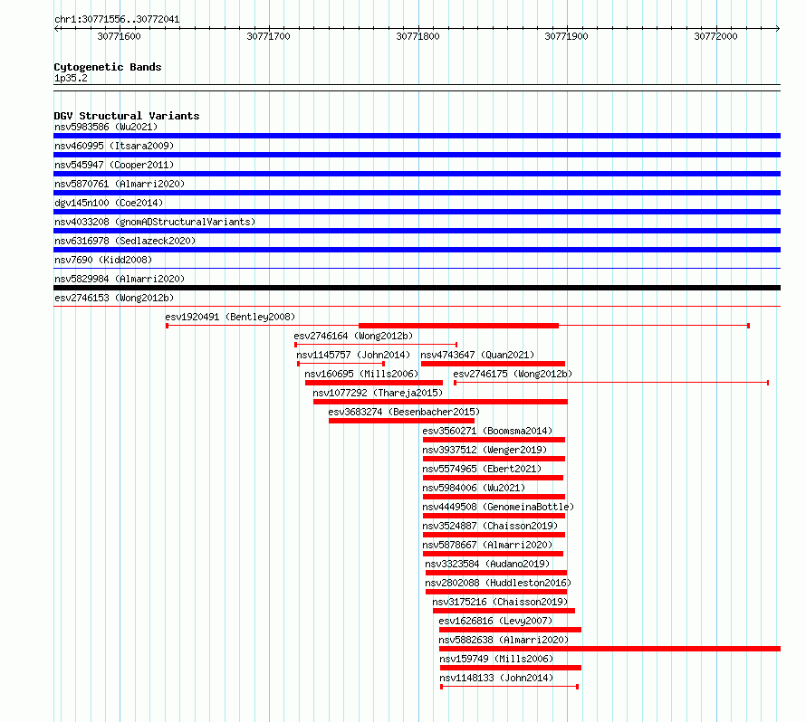Click ruler position 30771900

click(566, 36)
